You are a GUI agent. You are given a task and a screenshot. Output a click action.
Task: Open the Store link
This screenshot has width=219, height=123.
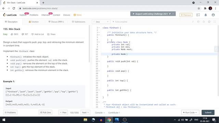[x=78, y=15]
